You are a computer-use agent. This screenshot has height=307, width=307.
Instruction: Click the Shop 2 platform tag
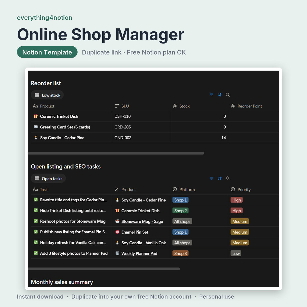click(x=181, y=211)
